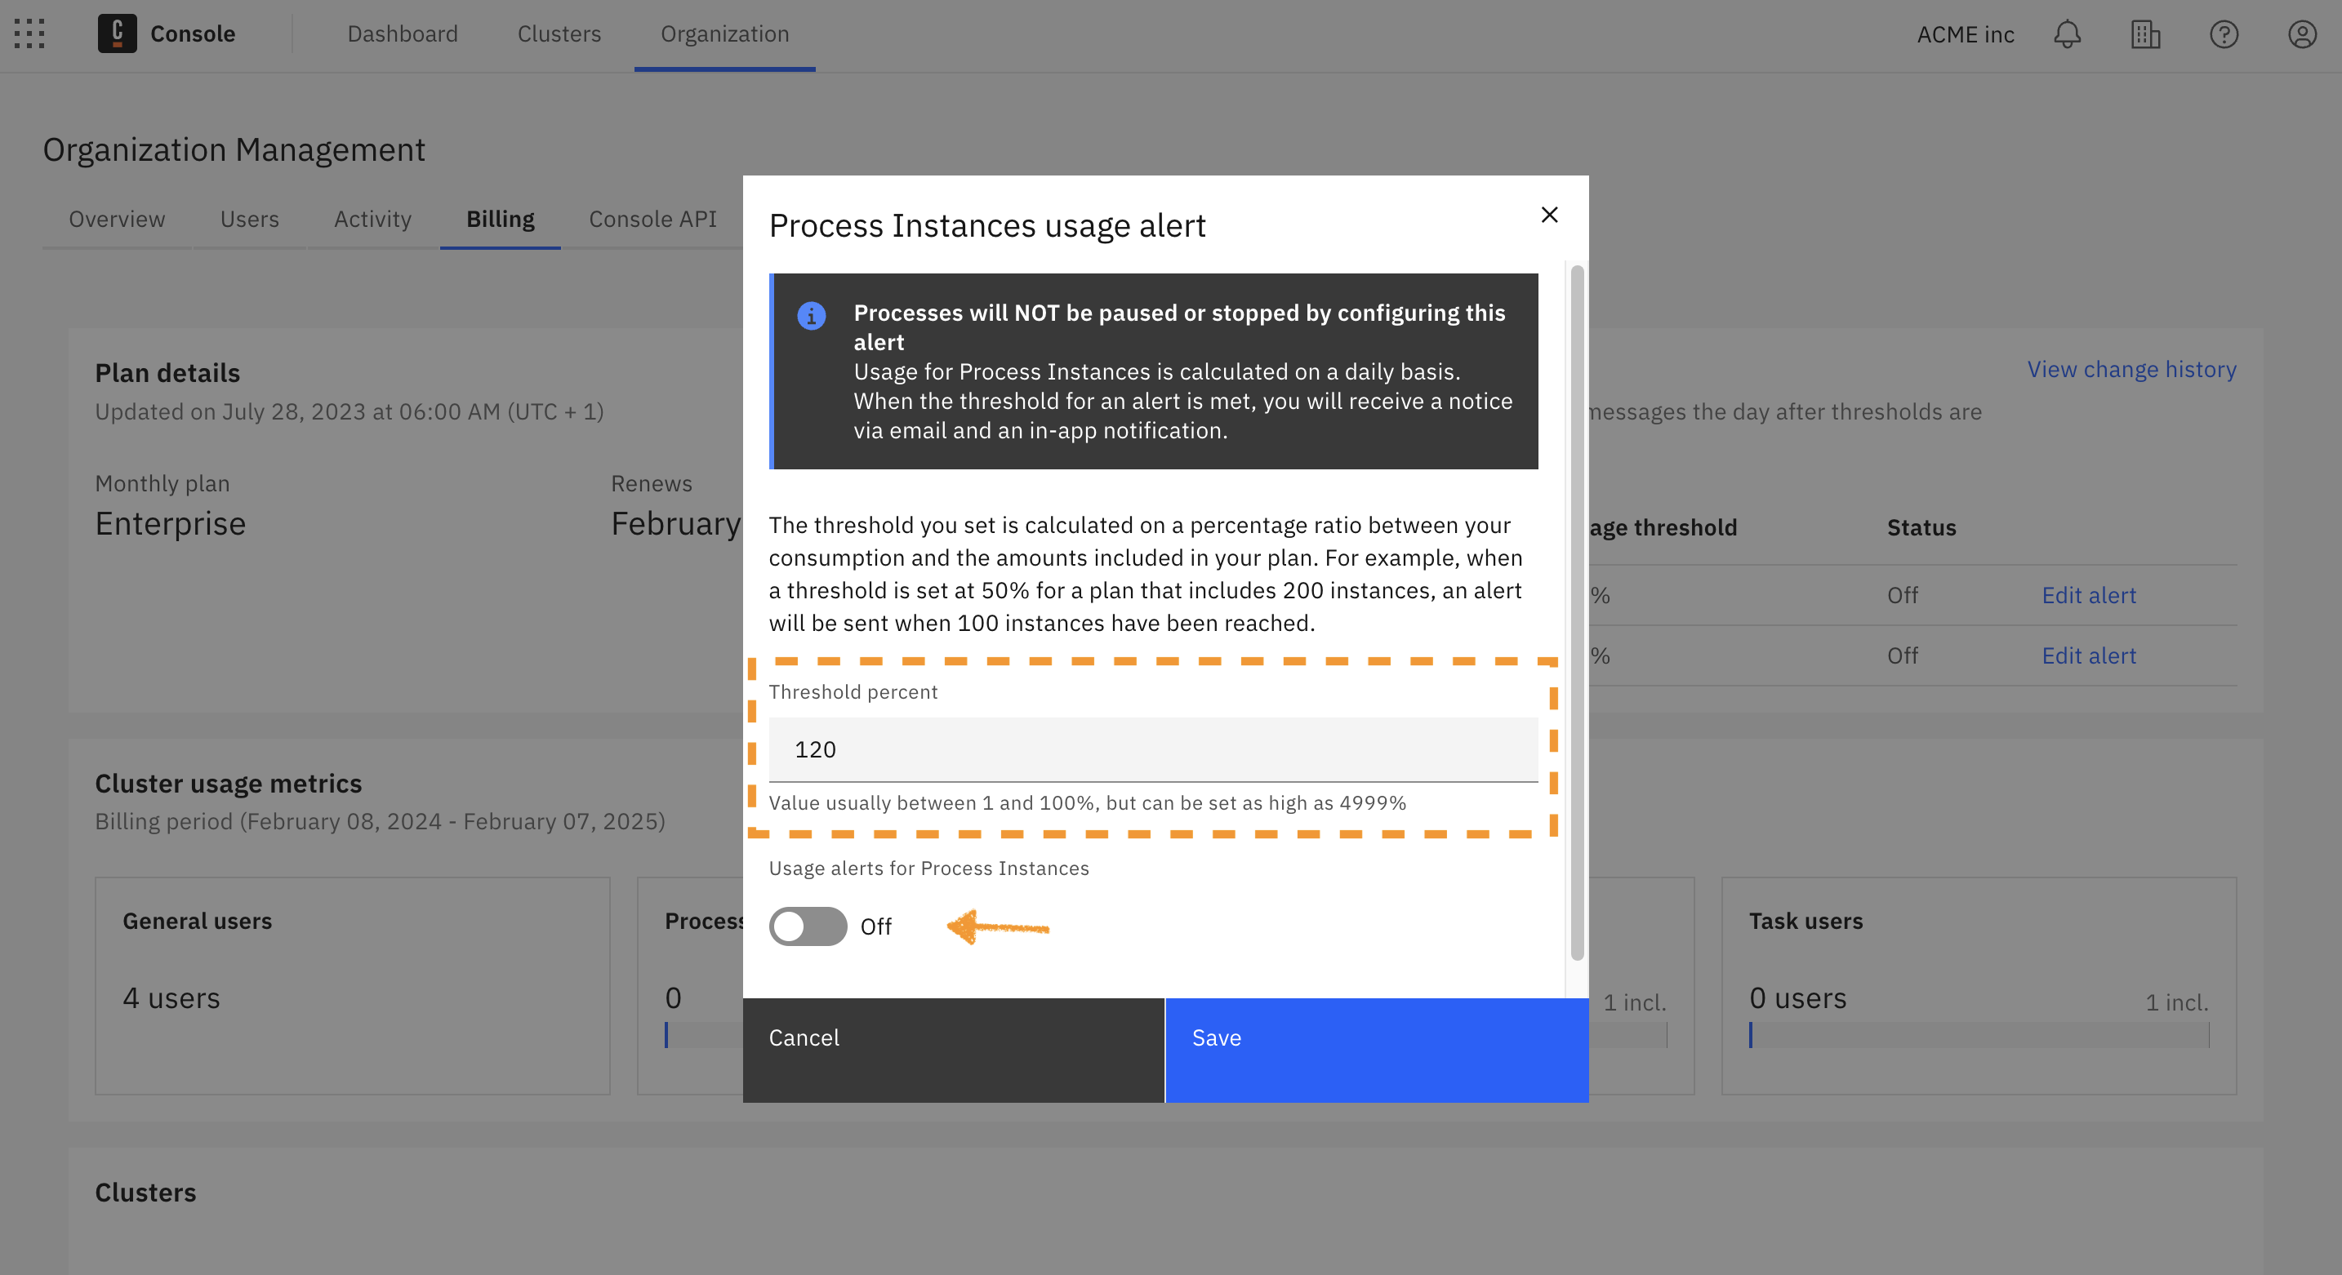The height and width of the screenshot is (1275, 2342).
Task: Click the billing calculator icon
Action: pyautogui.click(x=2144, y=34)
